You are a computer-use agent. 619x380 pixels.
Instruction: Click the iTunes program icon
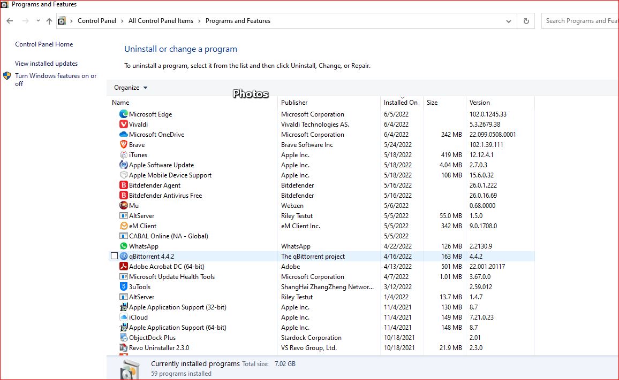[x=124, y=155]
